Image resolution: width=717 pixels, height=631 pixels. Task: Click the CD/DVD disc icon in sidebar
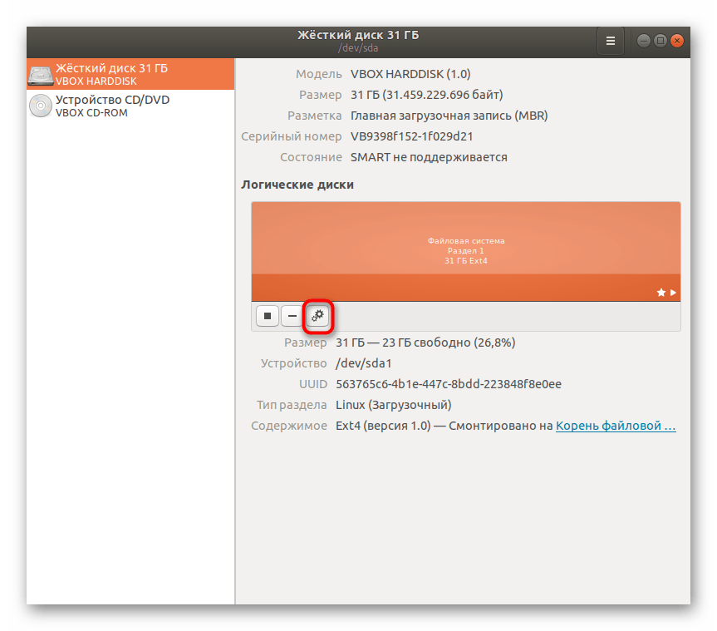[40, 106]
